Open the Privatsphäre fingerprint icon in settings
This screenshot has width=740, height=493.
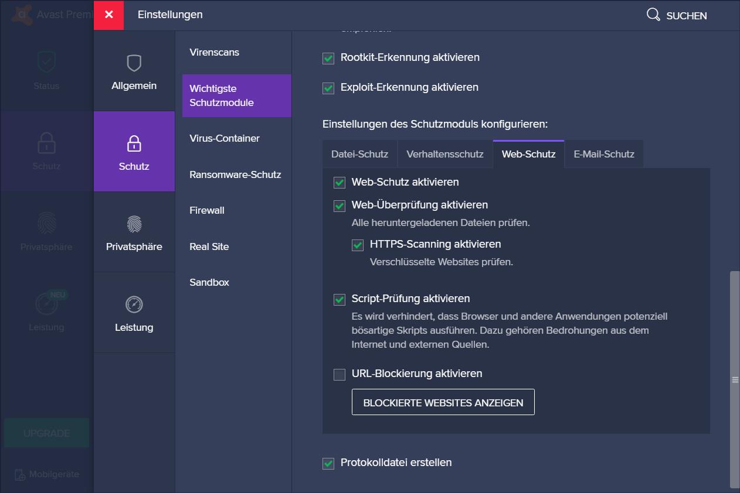[134, 224]
